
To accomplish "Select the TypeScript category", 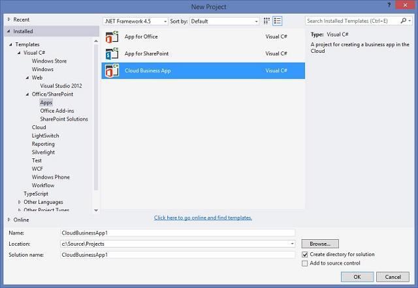I will [x=36, y=194].
